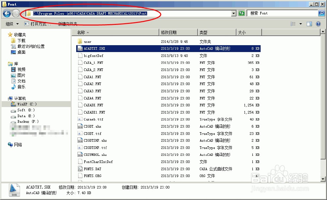Select CAXA1.FNT file name

pyautogui.click(x=93, y=77)
